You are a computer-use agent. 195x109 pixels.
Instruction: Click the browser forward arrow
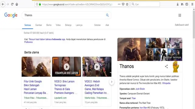(x=8, y=4)
